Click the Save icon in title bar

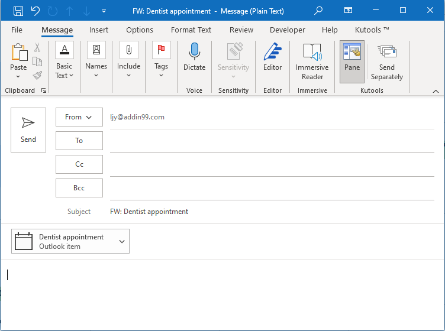coord(18,11)
